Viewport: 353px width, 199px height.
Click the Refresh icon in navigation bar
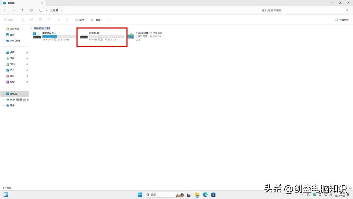click(31, 10)
